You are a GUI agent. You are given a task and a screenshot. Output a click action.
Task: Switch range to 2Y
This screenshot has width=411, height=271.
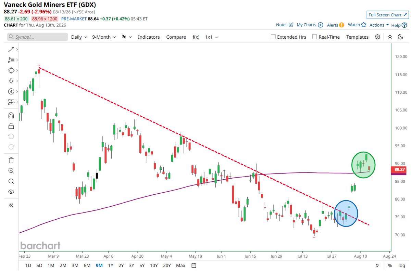121,266
